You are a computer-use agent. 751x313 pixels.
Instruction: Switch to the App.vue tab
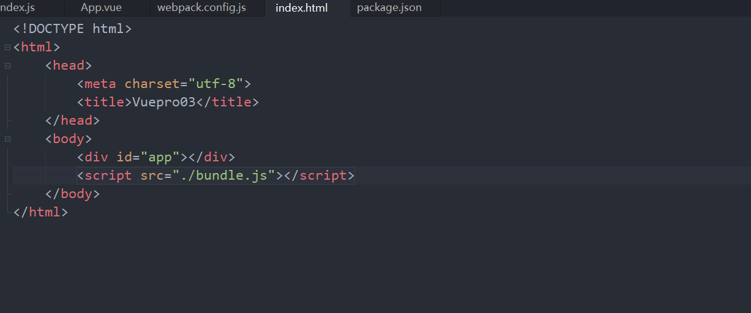101,8
